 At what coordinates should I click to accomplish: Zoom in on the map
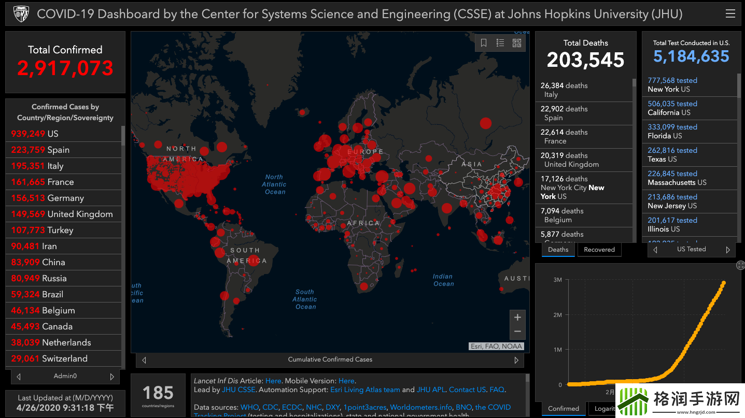click(517, 317)
